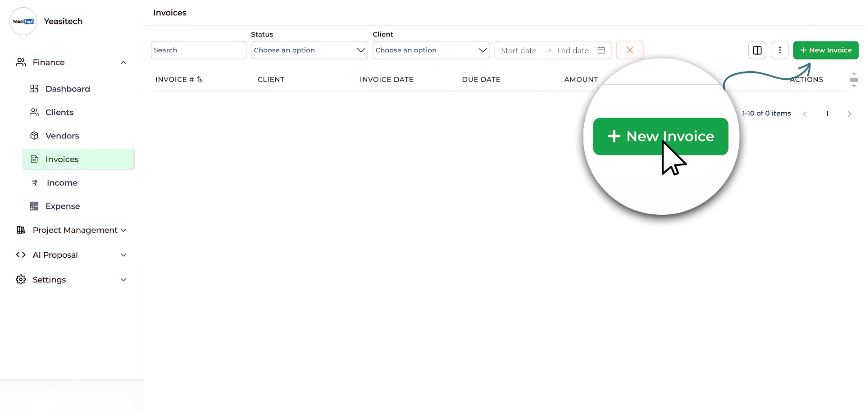
Task: Click the Invoices document icon
Action: click(34, 159)
